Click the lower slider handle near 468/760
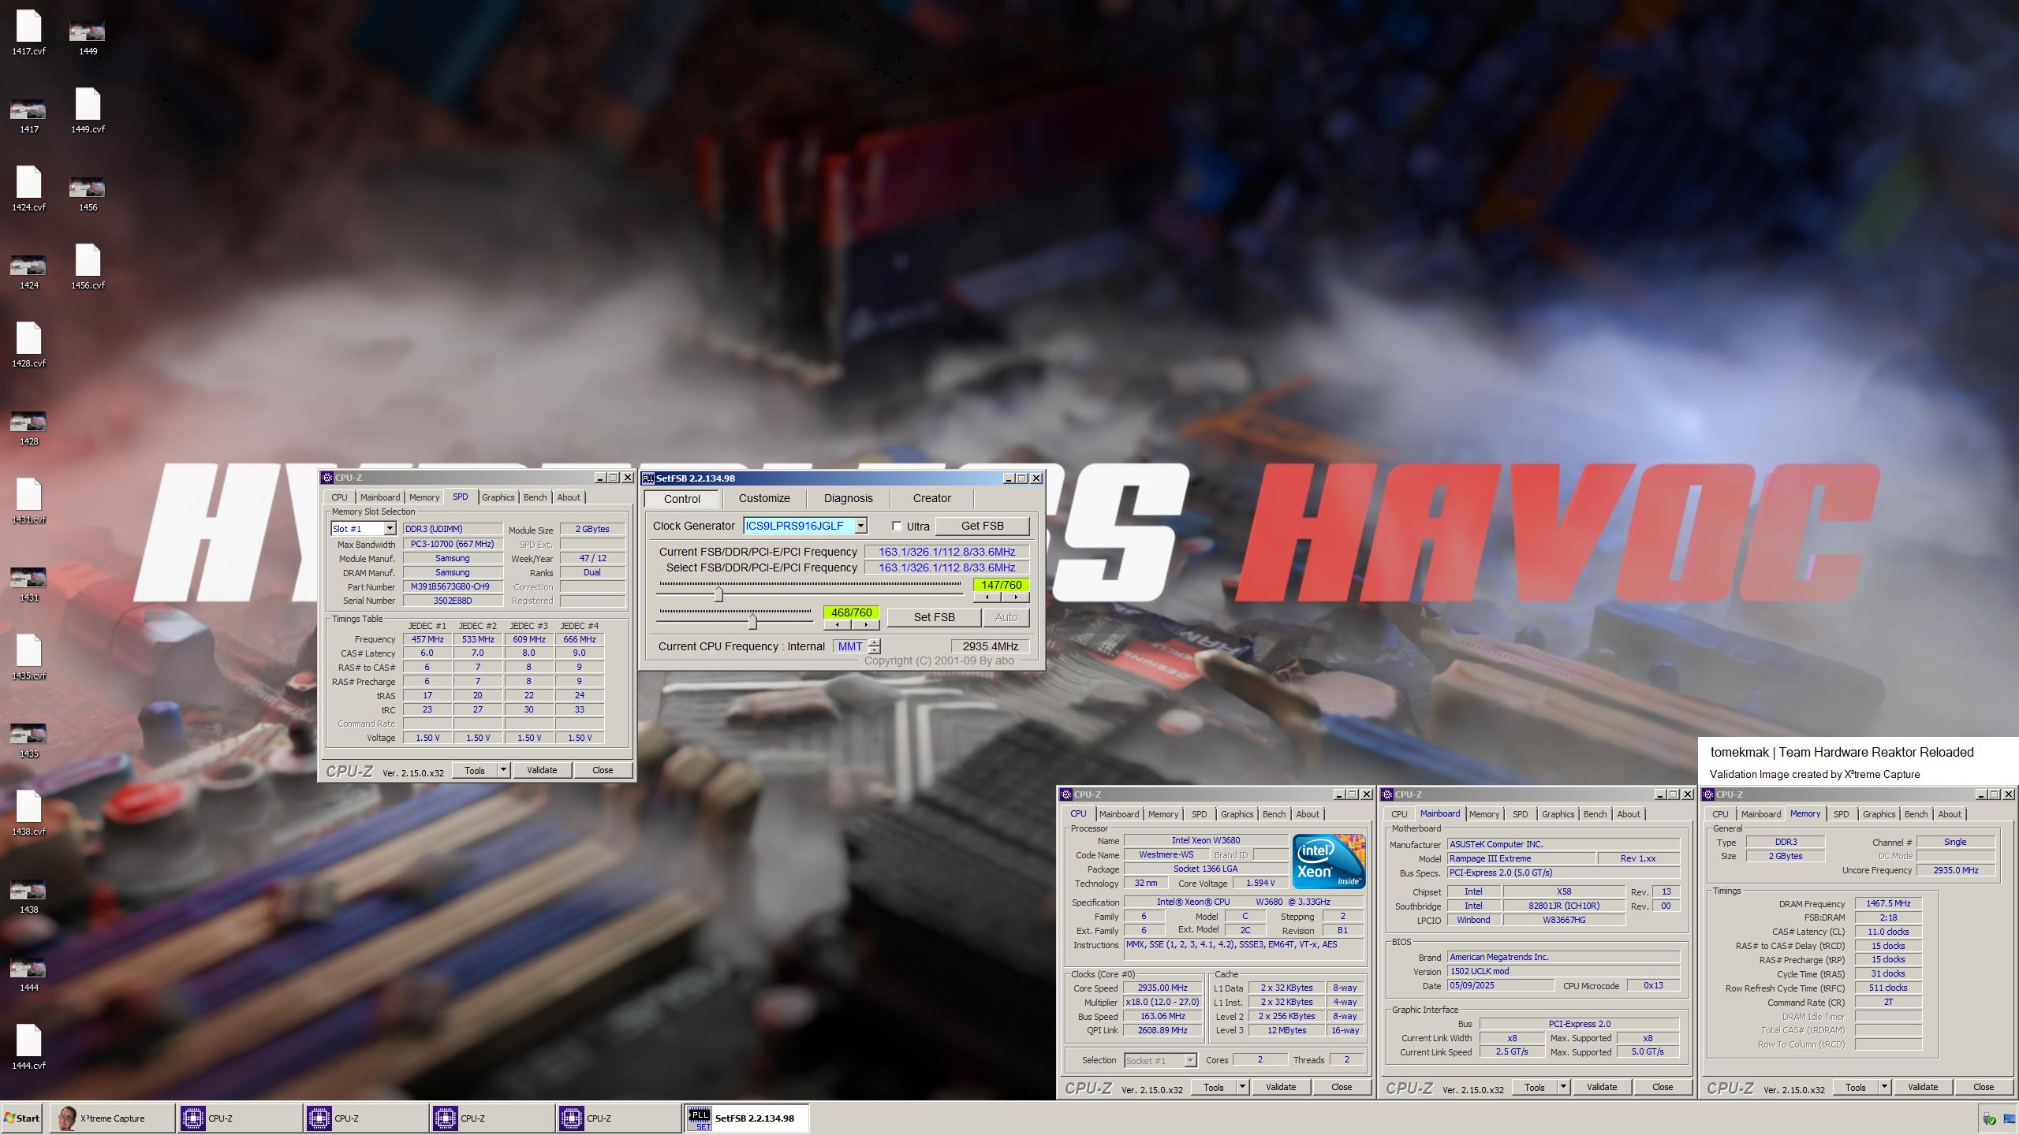The image size is (2019, 1135). [752, 622]
